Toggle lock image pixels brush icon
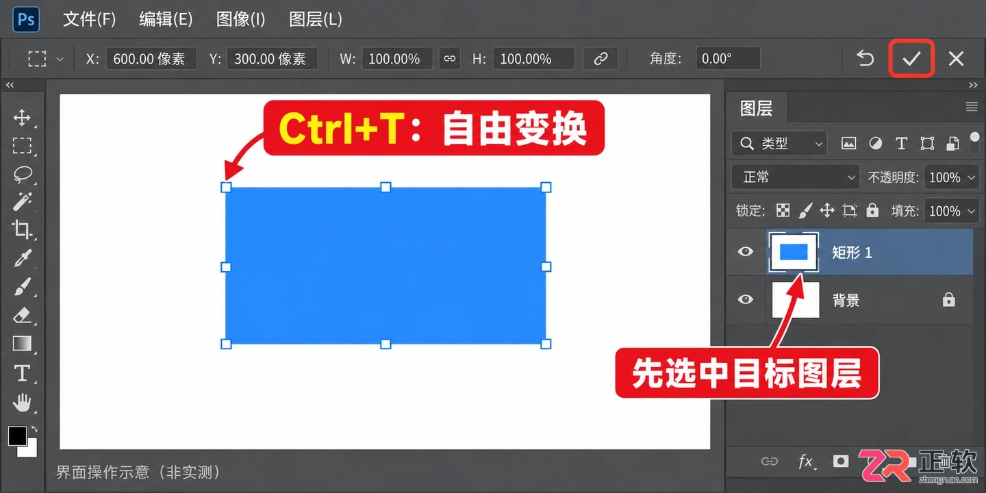This screenshot has width=986, height=493. 805,211
